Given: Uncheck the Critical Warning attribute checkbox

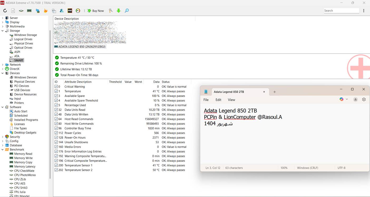Looking at the screenshot, I should tap(56, 87).
